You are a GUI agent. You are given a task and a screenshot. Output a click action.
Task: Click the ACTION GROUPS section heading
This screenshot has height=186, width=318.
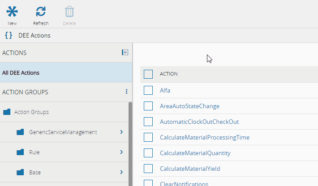coord(25,92)
